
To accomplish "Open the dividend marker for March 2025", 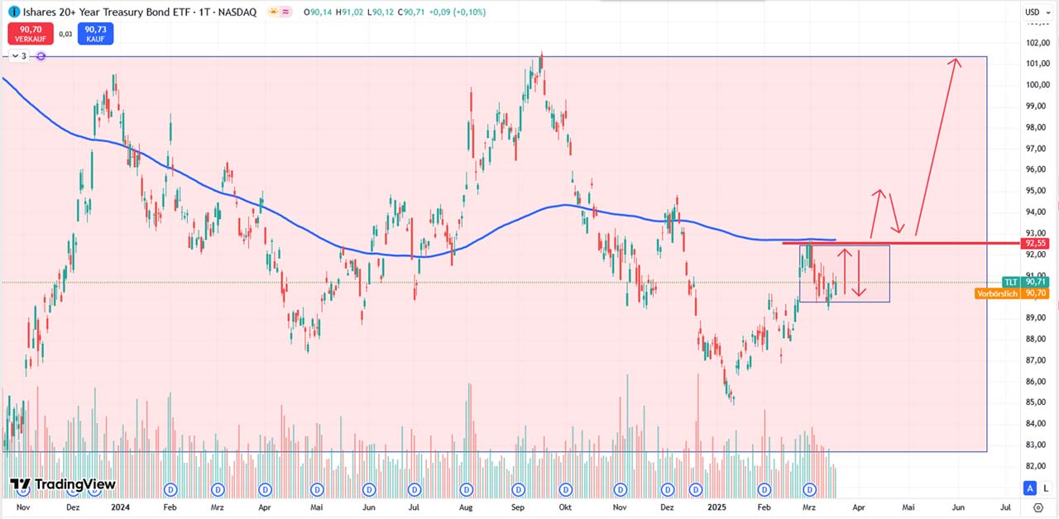I will coord(810,488).
